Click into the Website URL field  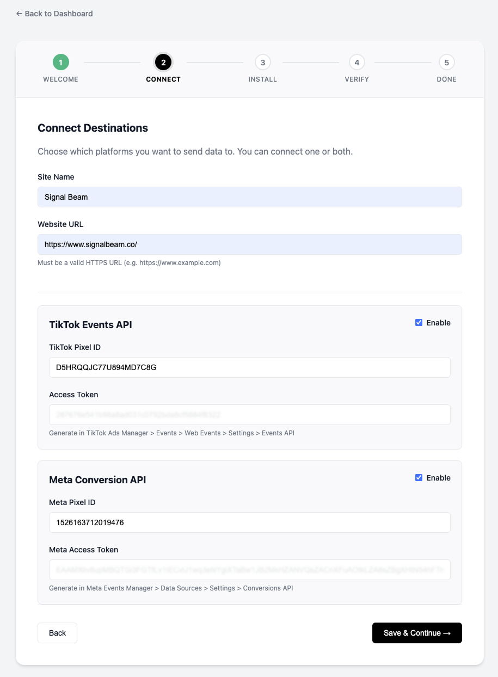click(250, 244)
